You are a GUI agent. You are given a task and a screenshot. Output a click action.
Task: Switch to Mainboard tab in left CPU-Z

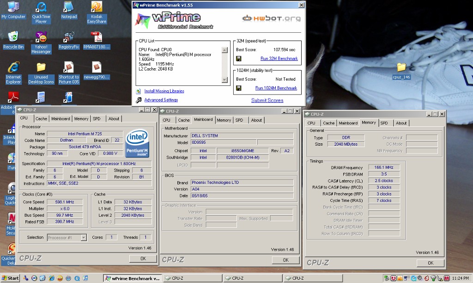tap(61, 118)
